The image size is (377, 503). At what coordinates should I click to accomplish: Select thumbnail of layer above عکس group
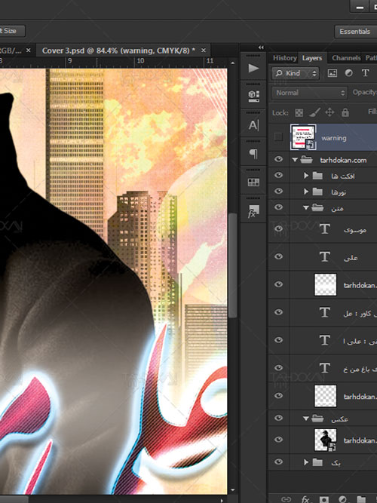coord(325,396)
